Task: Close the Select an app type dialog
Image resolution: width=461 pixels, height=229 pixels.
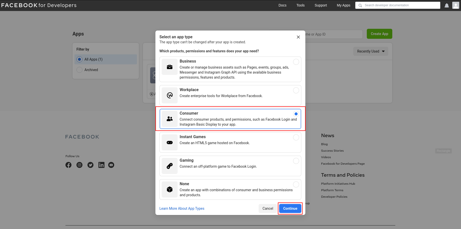Action: (298, 37)
